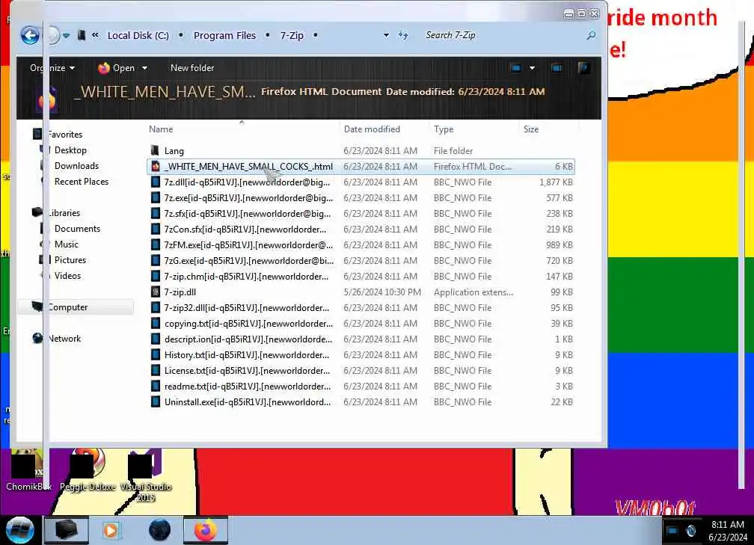The width and height of the screenshot is (754, 545).
Task: Select Libraries in the navigation pane
Action: pyautogui.click(x=64, y=213)
